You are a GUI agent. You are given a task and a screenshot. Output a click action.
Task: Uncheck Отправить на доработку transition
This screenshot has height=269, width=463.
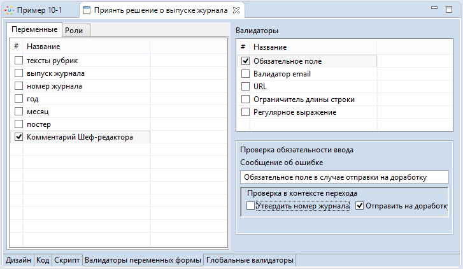coord(360,206)
